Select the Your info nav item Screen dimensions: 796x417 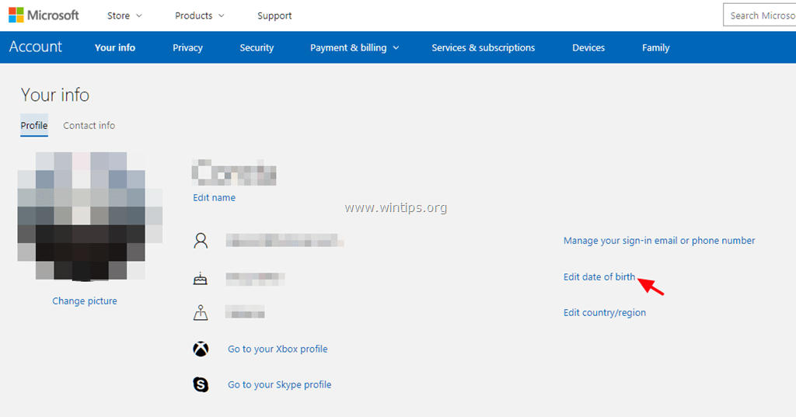click(115, 47)
